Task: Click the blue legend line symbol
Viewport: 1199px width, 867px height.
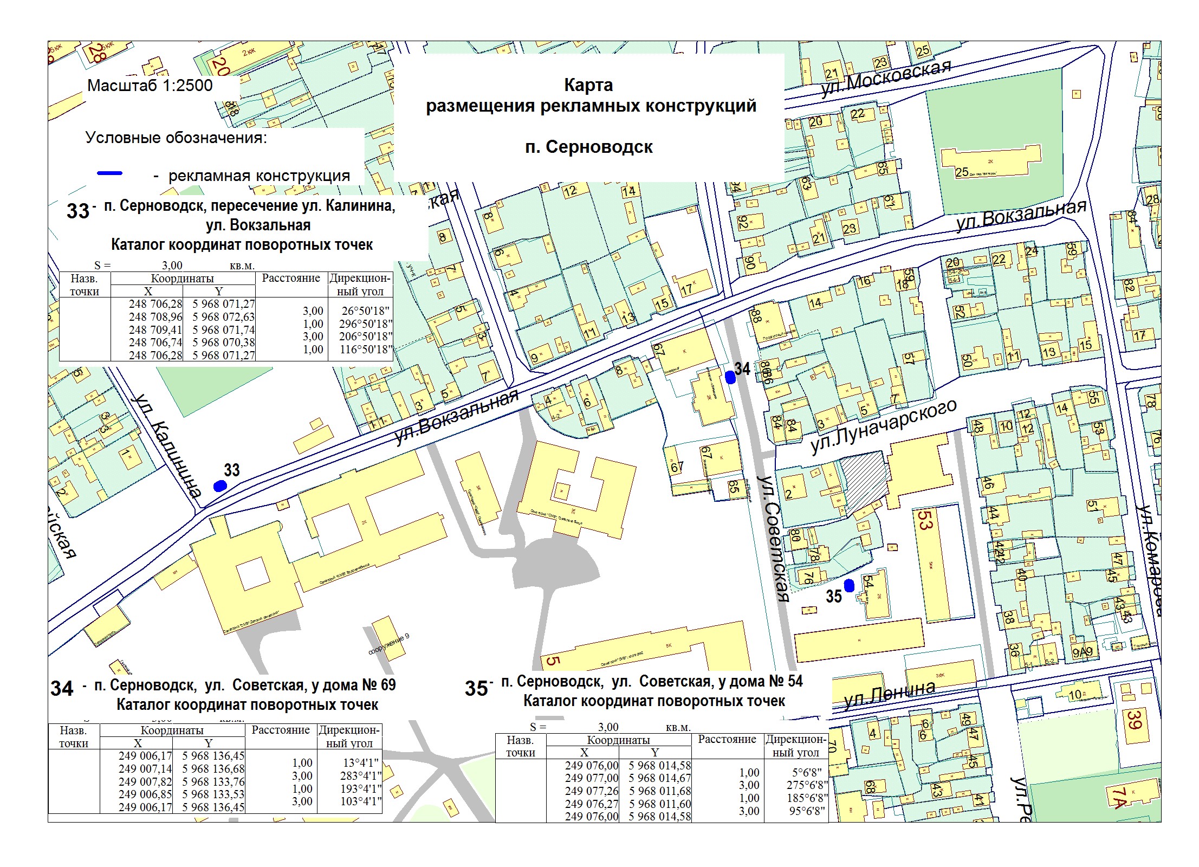Action: [x=109, y=173]
